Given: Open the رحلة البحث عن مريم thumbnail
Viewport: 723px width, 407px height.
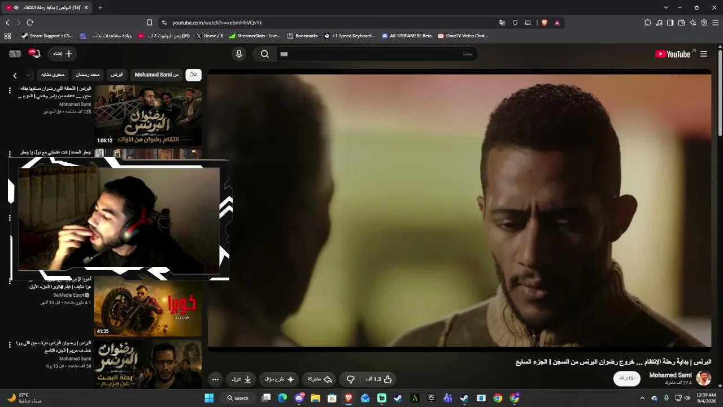Looking at the screenshot, I should click(148, 364).
